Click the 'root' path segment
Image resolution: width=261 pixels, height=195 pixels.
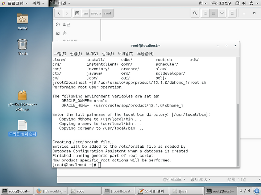coord(108,13)
